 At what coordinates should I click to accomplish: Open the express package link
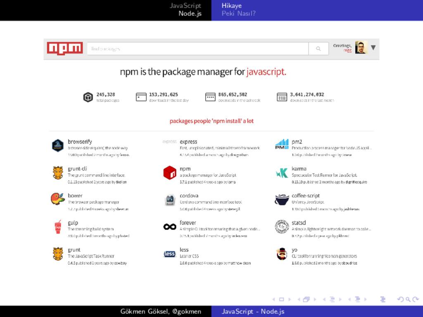[x=188, y=142]
